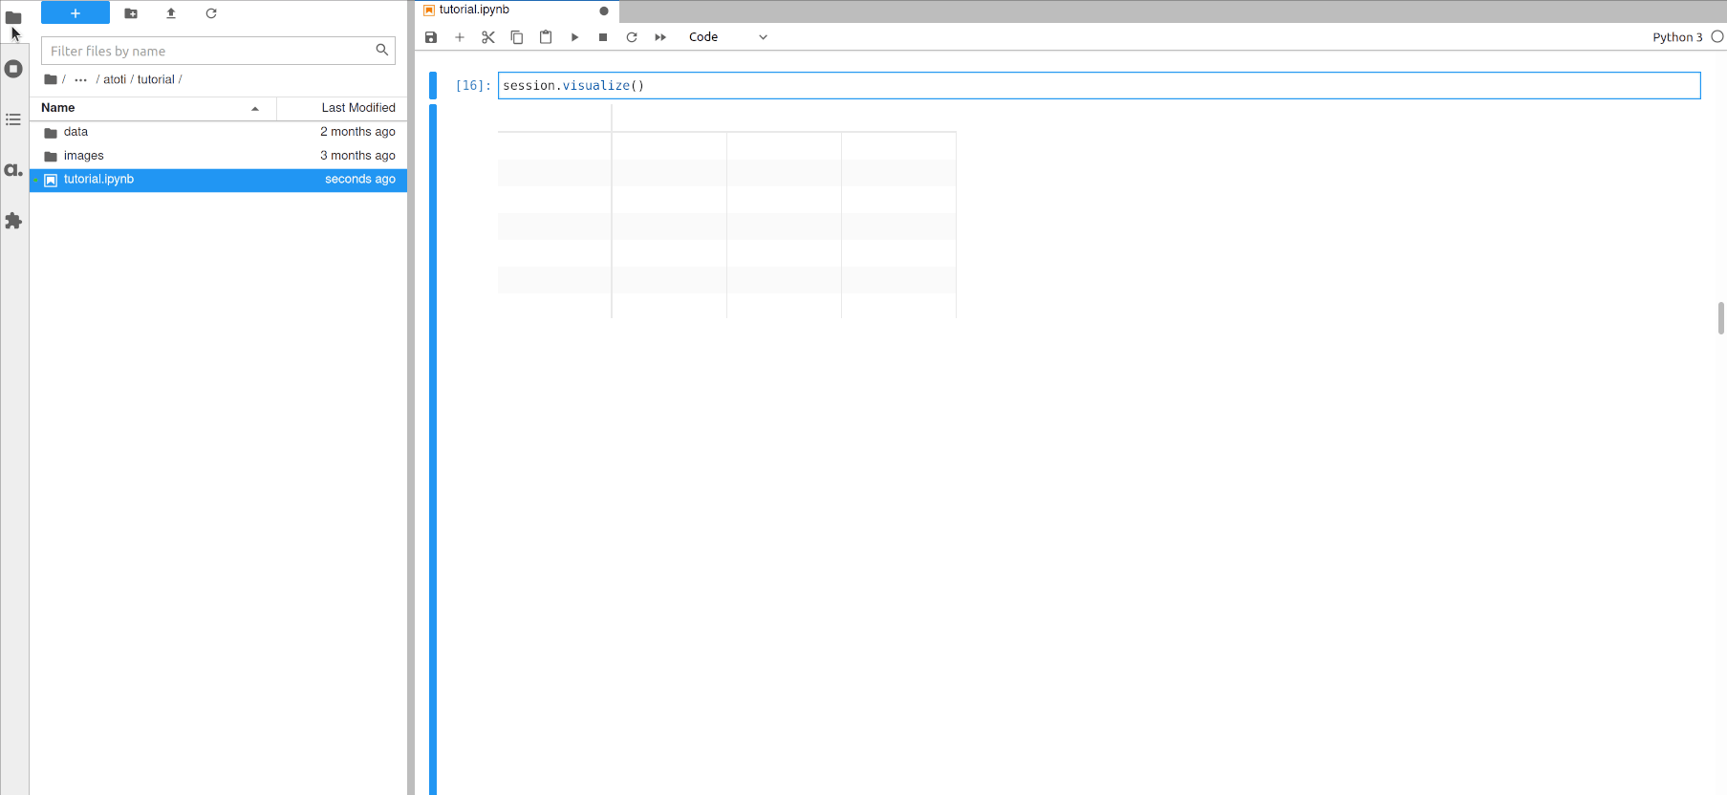Paste cell from clipboard

click(x=546, y=37)
